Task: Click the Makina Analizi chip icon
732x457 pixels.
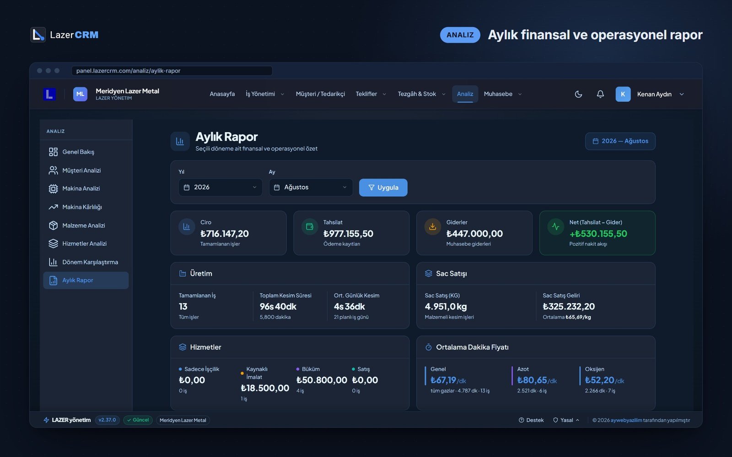Action: pos(53,189)
